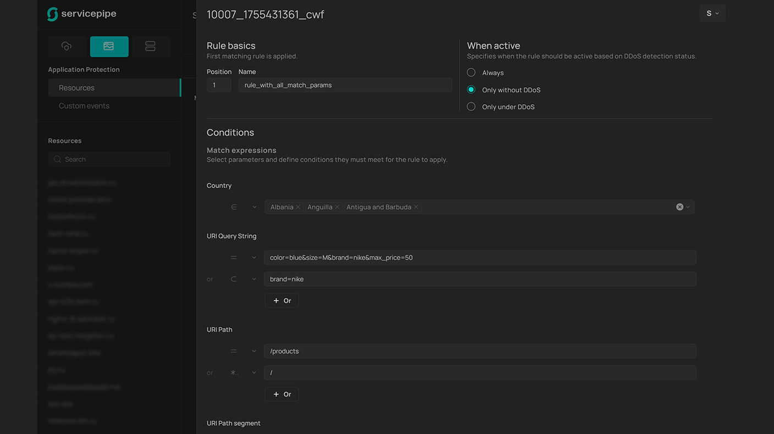This screenshot has height=434, width=774.
Task: Select the Always radio option
Action: pyautogui.click(x=471, y=73)
